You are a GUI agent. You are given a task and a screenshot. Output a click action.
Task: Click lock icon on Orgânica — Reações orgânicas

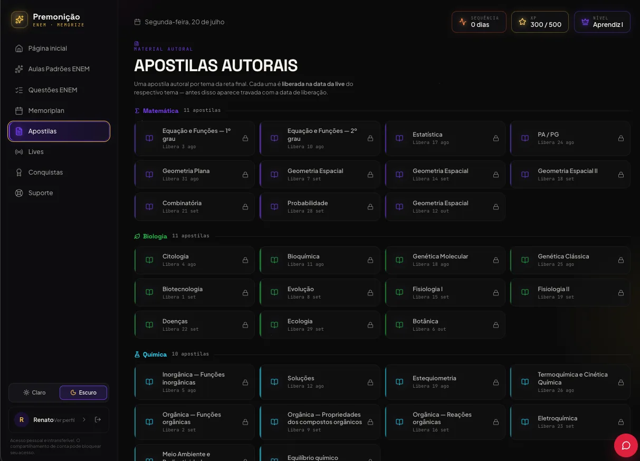tap(495, 422)
